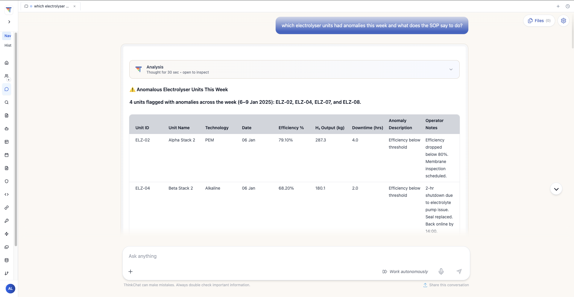Add a new tab with plus icon
The height and width of the screenshot is (297, 574).
558,6
